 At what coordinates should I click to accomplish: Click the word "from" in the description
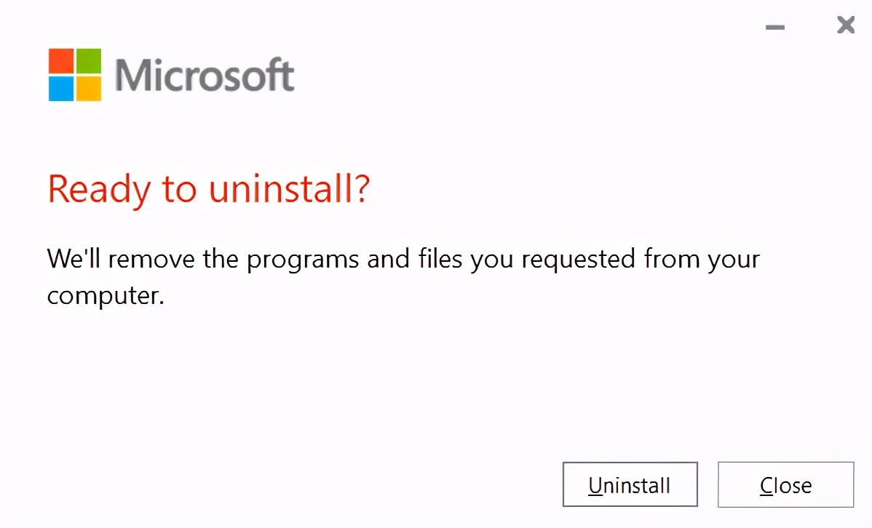coord(674,260)
